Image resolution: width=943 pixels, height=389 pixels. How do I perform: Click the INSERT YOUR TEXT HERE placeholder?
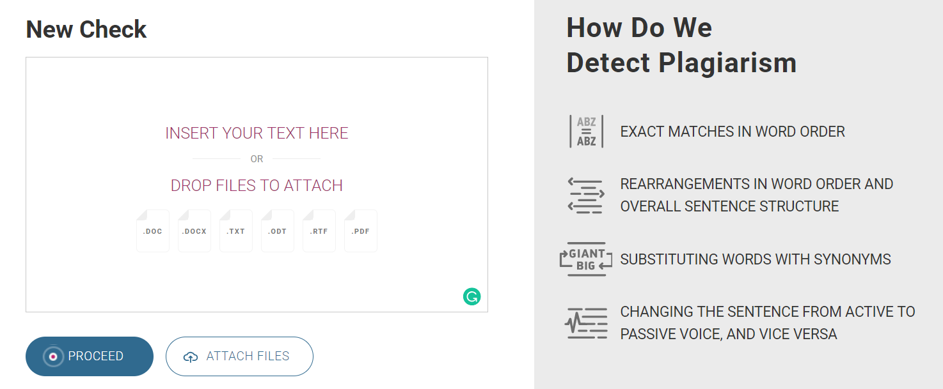257,133
